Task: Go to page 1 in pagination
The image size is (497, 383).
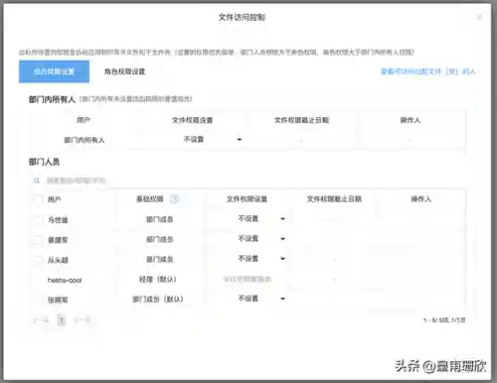Action: [62, 319]
